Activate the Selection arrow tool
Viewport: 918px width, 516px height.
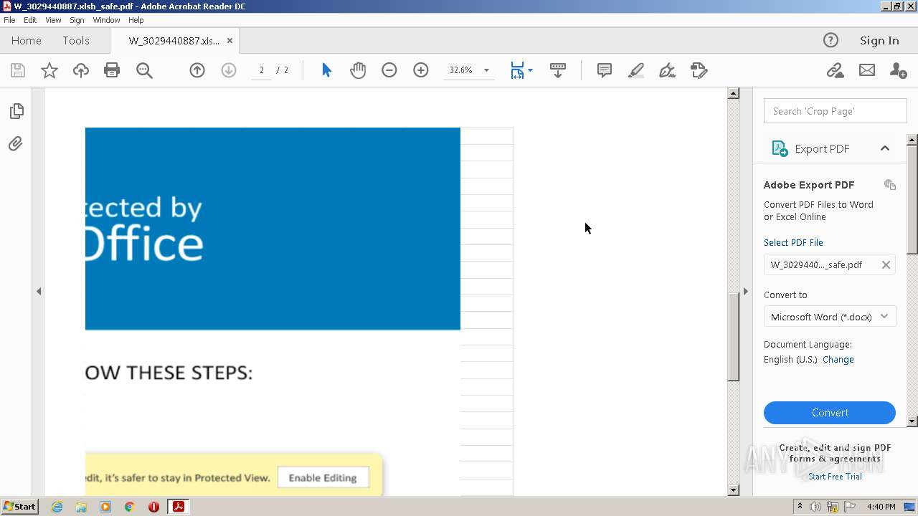click(326, 70)
